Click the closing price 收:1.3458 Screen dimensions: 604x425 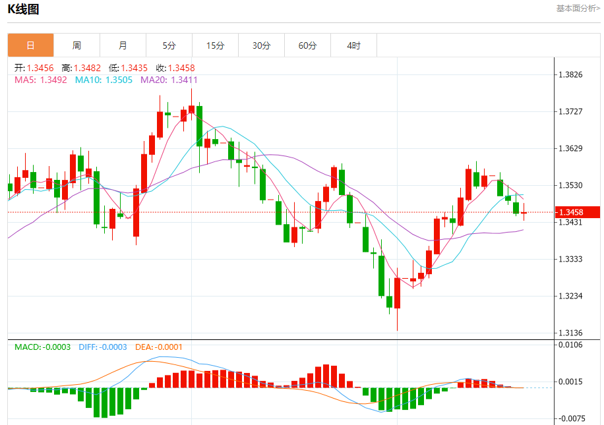click(175, 68)
